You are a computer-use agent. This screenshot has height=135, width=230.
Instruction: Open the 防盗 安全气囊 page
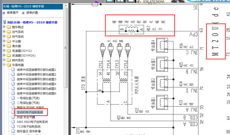[26, 117]
